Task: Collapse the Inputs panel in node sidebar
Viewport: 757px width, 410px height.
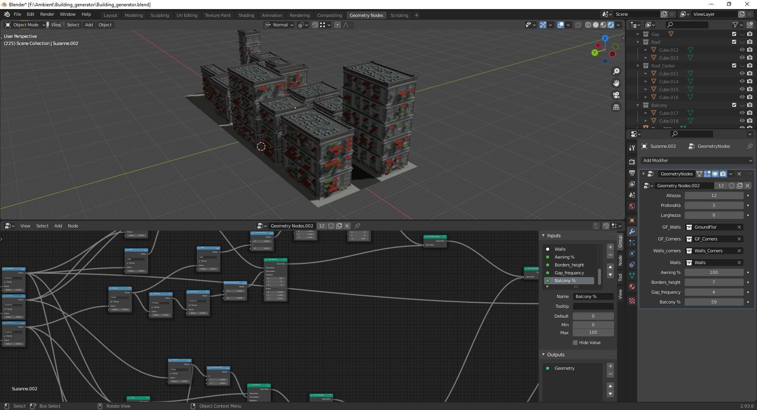Action: pos(543,236)
